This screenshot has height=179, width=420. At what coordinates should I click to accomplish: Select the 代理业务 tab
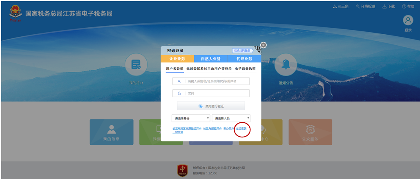point(244,59)
